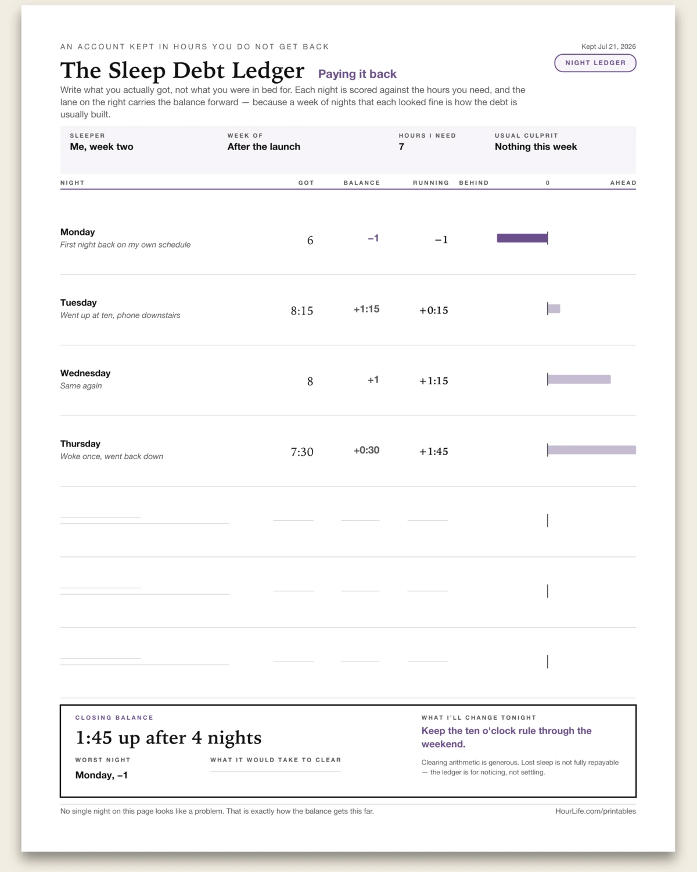Screen dimensions: 697x872
Task: Edit the Sleeper field Me, week two
Action: coord(102,146)
